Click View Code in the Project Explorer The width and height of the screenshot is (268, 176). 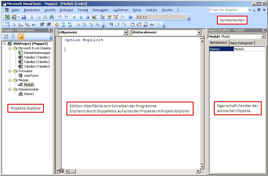[x=6, y=37]
